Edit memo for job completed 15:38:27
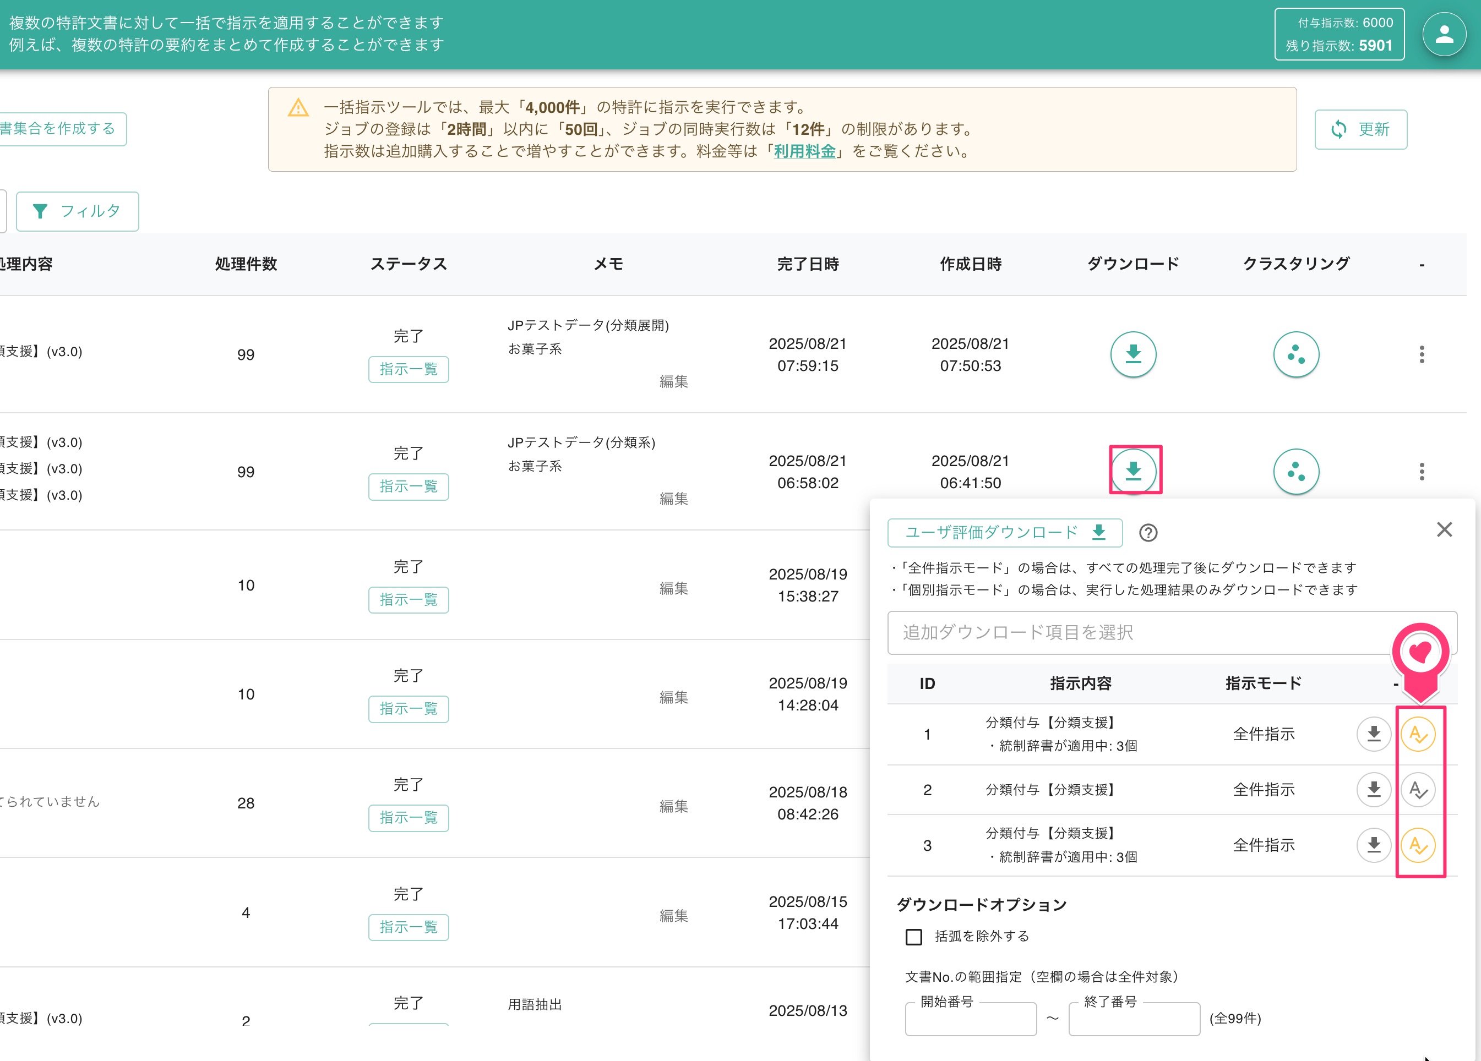The width and height of the screenshot is (1481, 1061). pyautogui.click(x=673, y=588)
